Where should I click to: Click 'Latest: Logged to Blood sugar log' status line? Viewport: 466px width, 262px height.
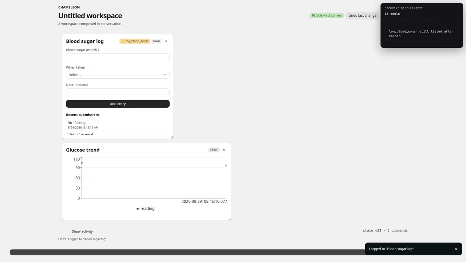(82, 239)
